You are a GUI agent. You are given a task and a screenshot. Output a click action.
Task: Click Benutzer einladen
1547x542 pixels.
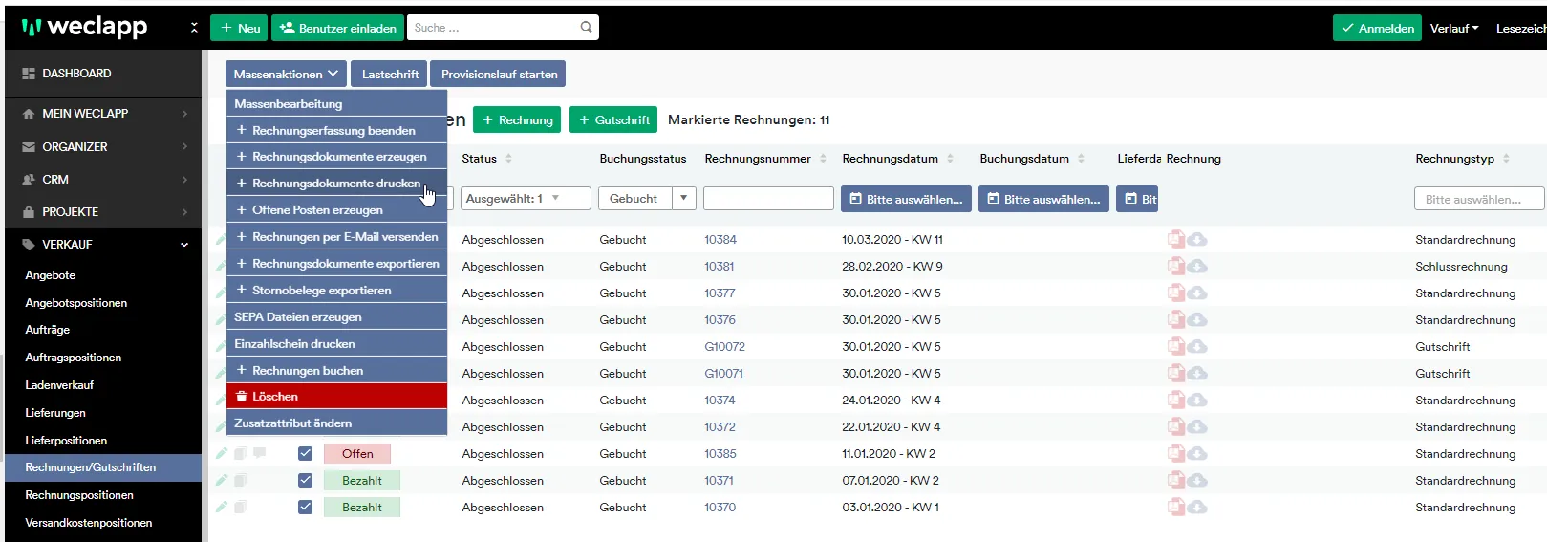click(337, 28)
